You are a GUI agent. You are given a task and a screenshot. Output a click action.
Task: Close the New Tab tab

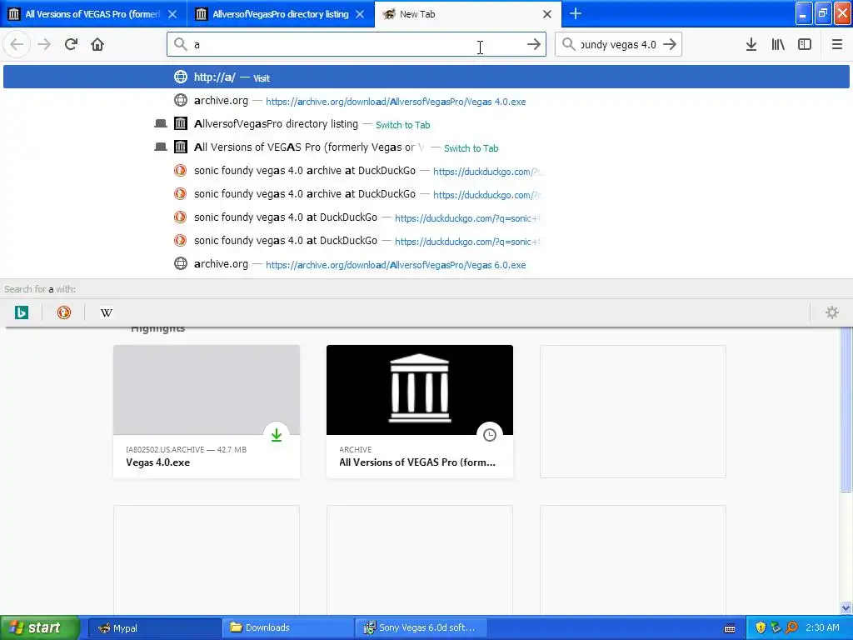coord(547,14)
